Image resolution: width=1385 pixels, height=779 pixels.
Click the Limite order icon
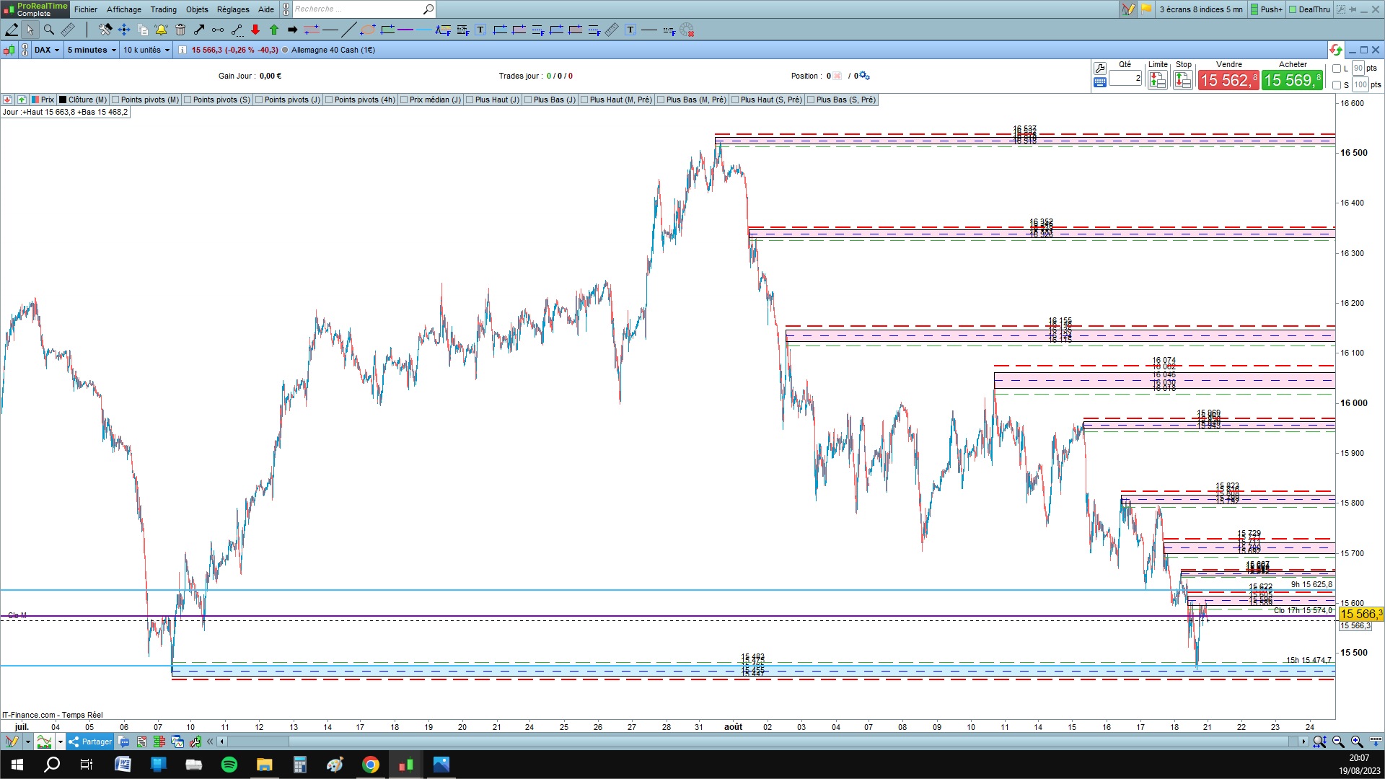1157,81
